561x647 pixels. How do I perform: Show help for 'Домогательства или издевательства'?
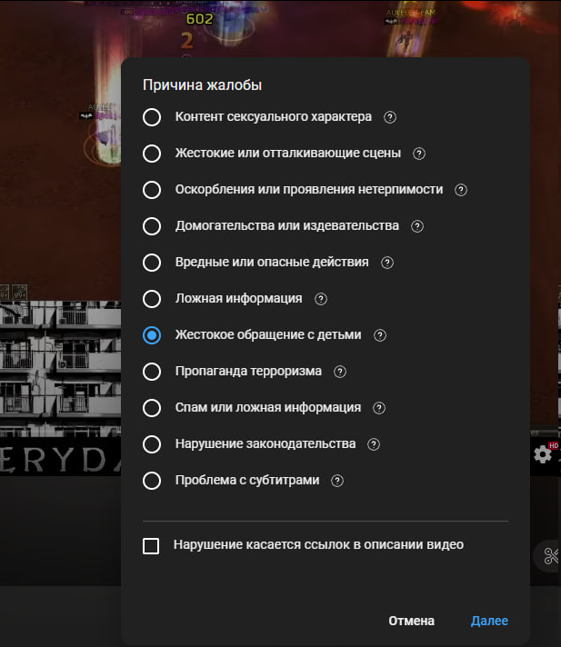point(417,226)
